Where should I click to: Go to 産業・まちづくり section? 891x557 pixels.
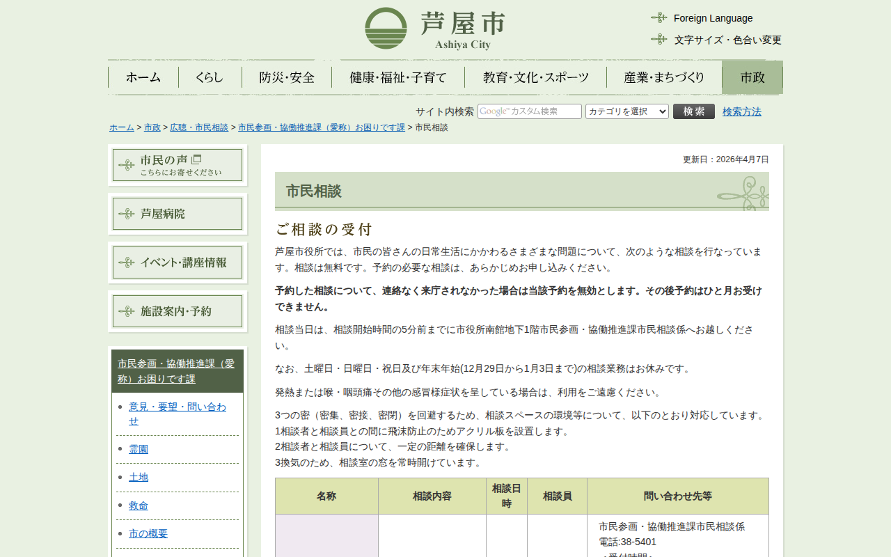(x=664, y=77)
